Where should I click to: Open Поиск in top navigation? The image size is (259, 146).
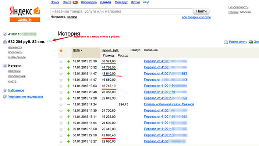tap(55, 2)
